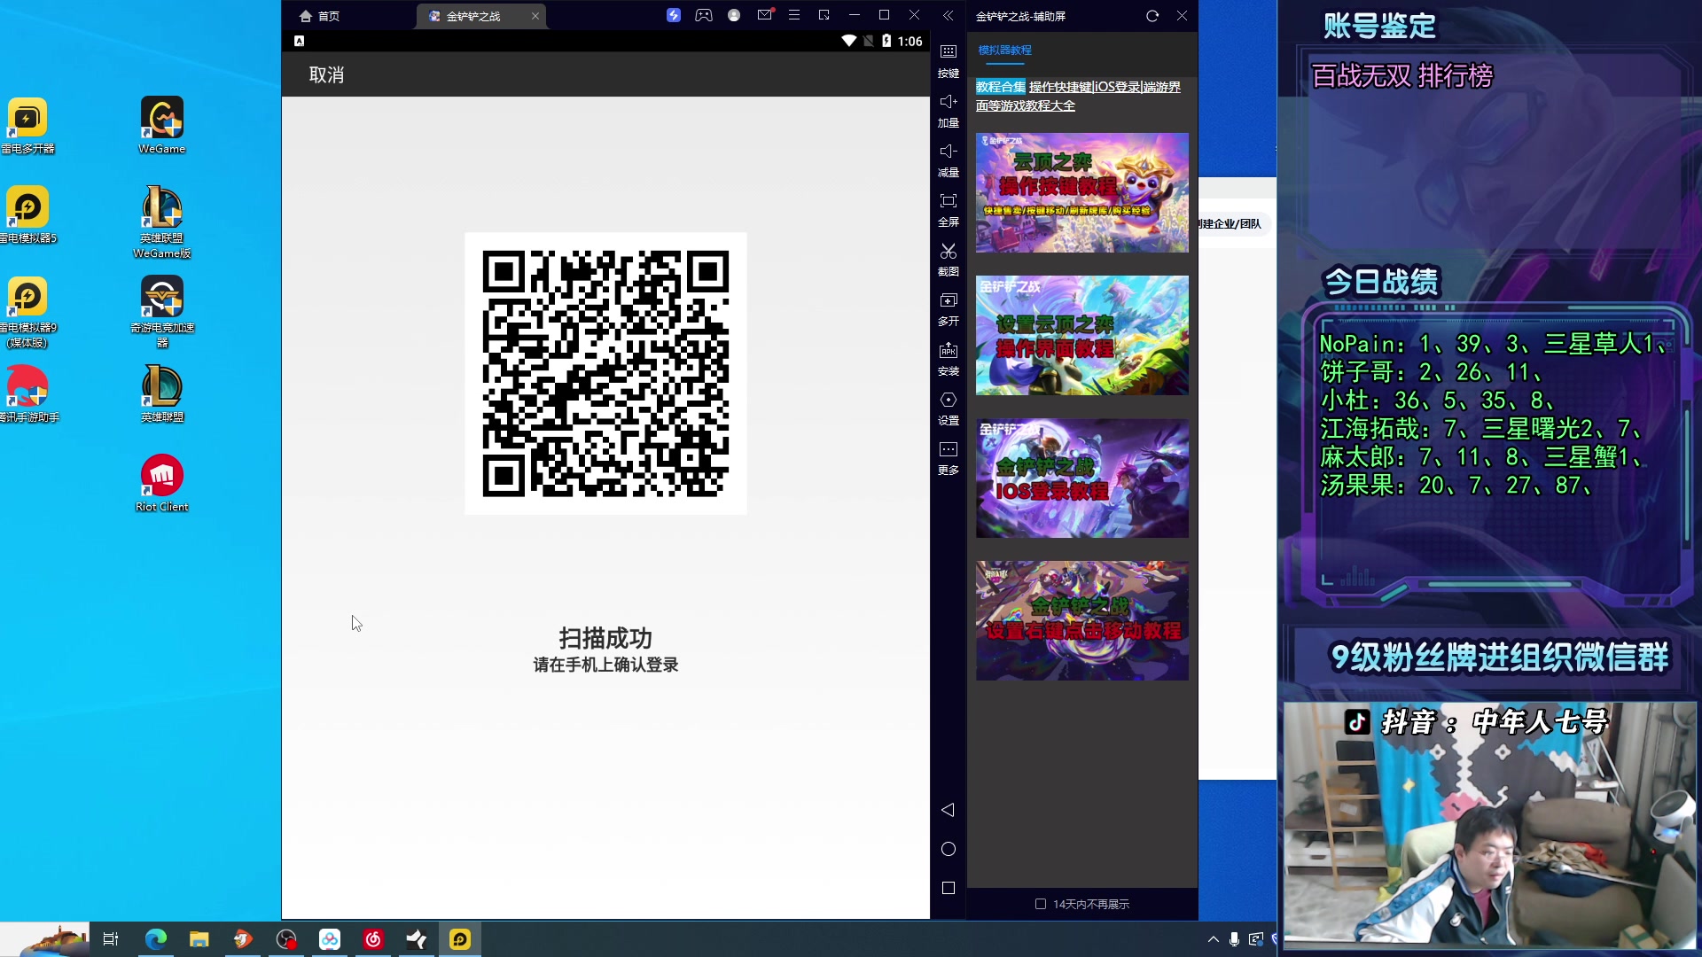Close the 金铲铲之战 tab
Image resolution: width=1702 pixels, height=957 pixels.
pos(535,16)
